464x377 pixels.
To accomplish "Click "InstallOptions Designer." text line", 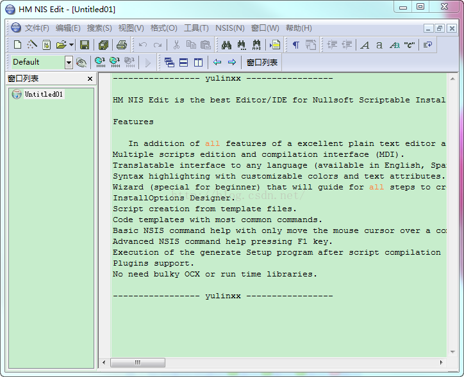I will coord(174,198).
